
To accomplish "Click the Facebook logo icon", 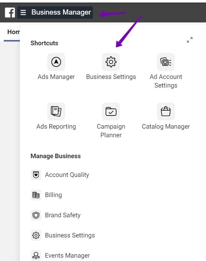I will (x=10, y=12).
